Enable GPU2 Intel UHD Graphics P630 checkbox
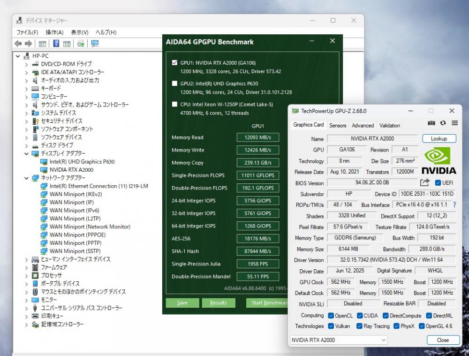The image size is (469, 356). point(174,83)
